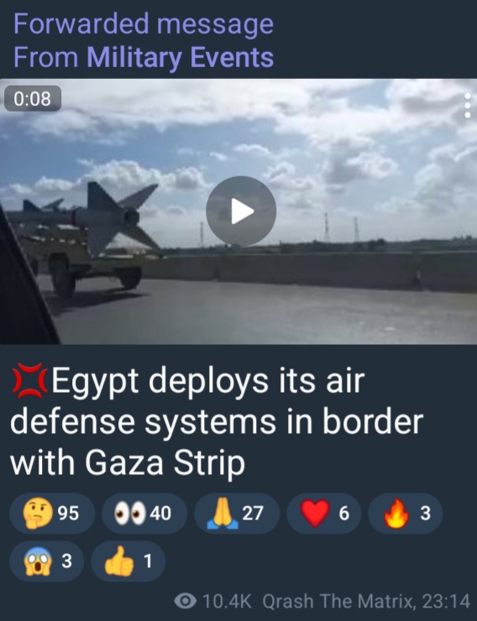Screen dimensions: 477x621
Task: Open the Military Events channel link
Action: click(x=181, y=57)
